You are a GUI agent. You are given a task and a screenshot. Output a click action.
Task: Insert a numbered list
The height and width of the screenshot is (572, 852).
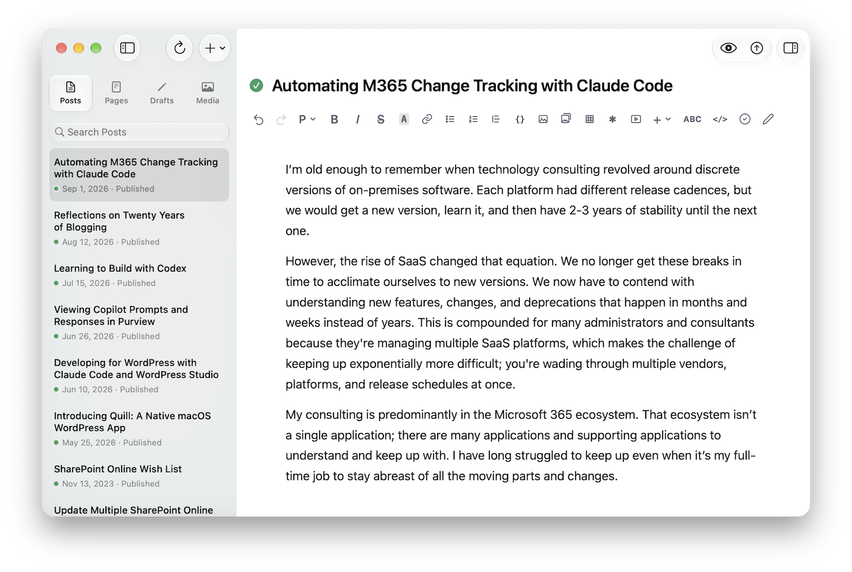pyautogui.click(x=473, y=119)
